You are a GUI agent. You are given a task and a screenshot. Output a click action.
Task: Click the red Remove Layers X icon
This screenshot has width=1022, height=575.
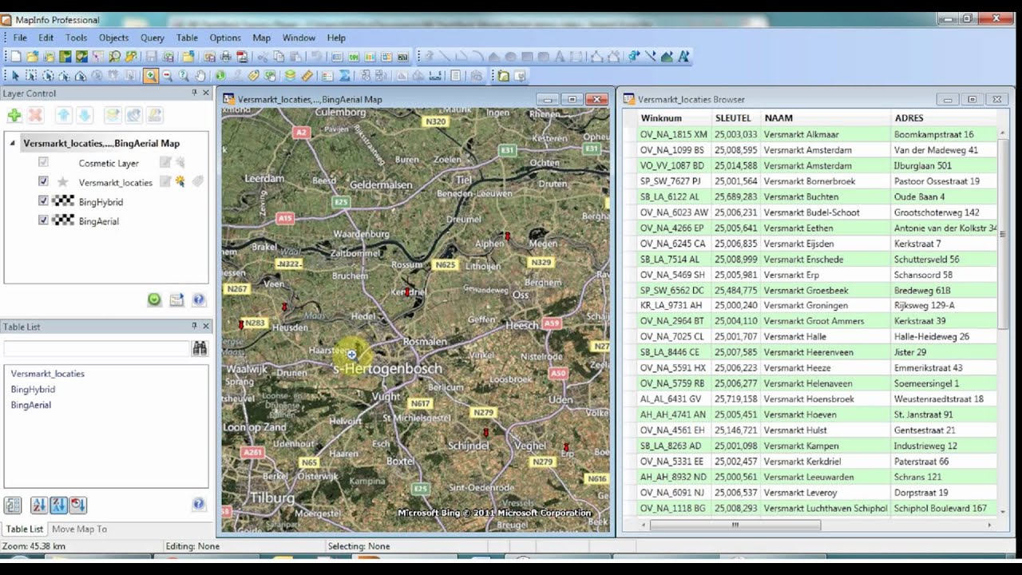tap(35, 116)
